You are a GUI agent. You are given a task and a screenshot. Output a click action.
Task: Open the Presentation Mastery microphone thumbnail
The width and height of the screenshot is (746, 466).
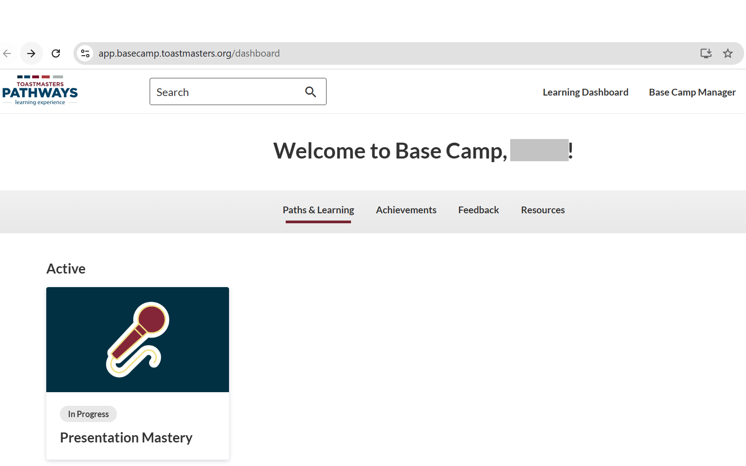coord(137,340)
